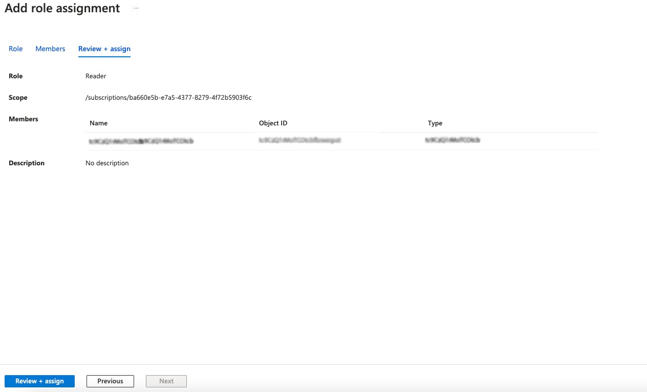Image resolution: width=647 pixels, height=392 pixels.
Task: Click the member's Object ID link
Action: [300, 140]
